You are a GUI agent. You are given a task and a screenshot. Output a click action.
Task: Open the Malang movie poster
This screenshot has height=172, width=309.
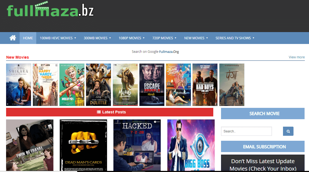pyautogui.click(x=125, y=85)
